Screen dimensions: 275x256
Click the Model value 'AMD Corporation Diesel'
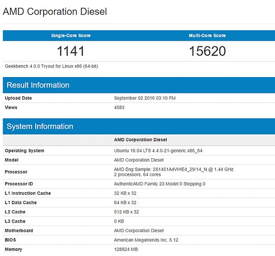tap(138, 160)
